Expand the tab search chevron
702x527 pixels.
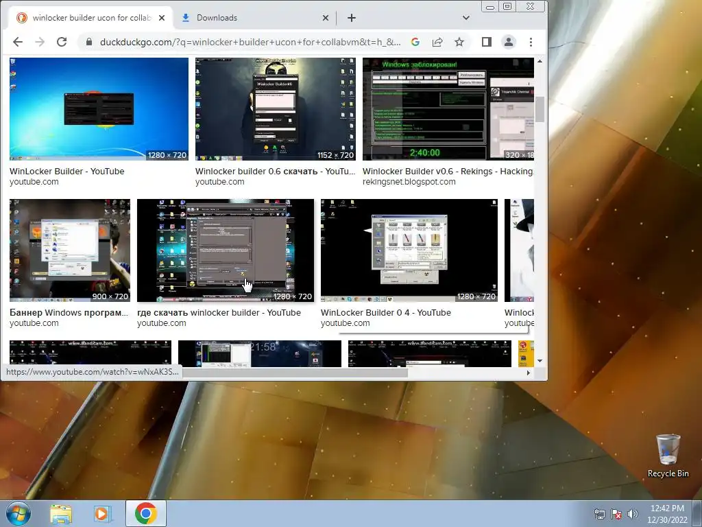pos(466,18)
